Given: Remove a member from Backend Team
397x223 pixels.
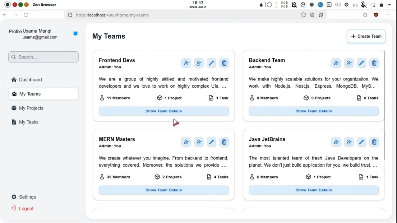Looking at the screenshot, I should (x=349, y=63).
